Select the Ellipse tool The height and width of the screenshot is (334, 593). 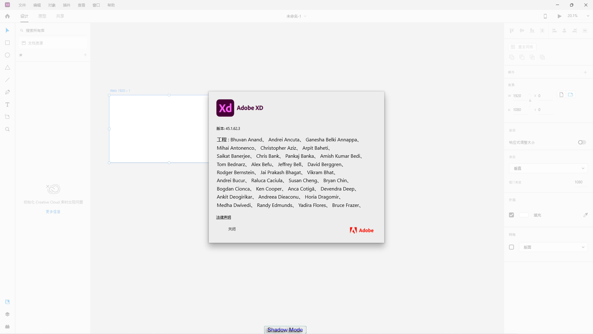7,55
